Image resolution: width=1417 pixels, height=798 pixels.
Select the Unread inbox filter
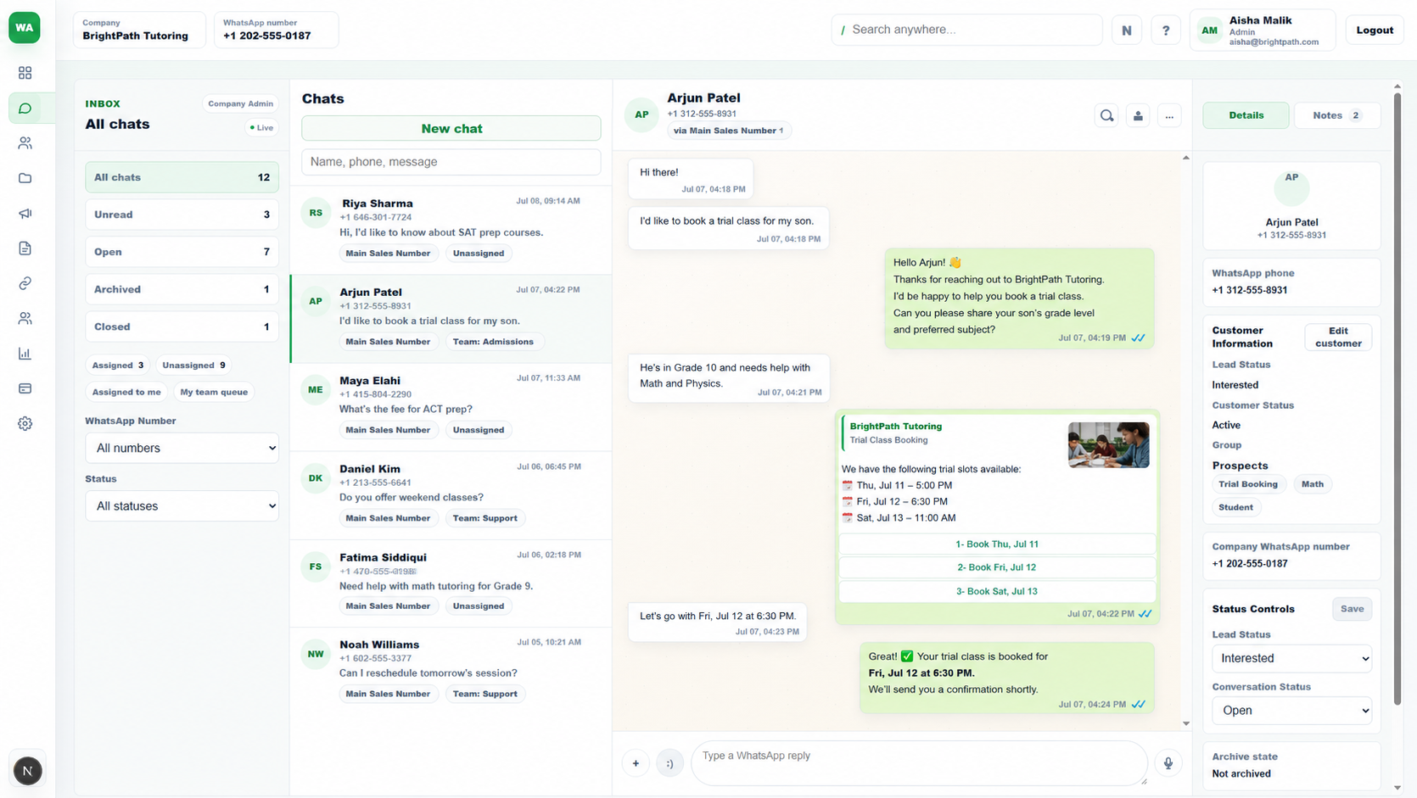[x=182, y=215]
